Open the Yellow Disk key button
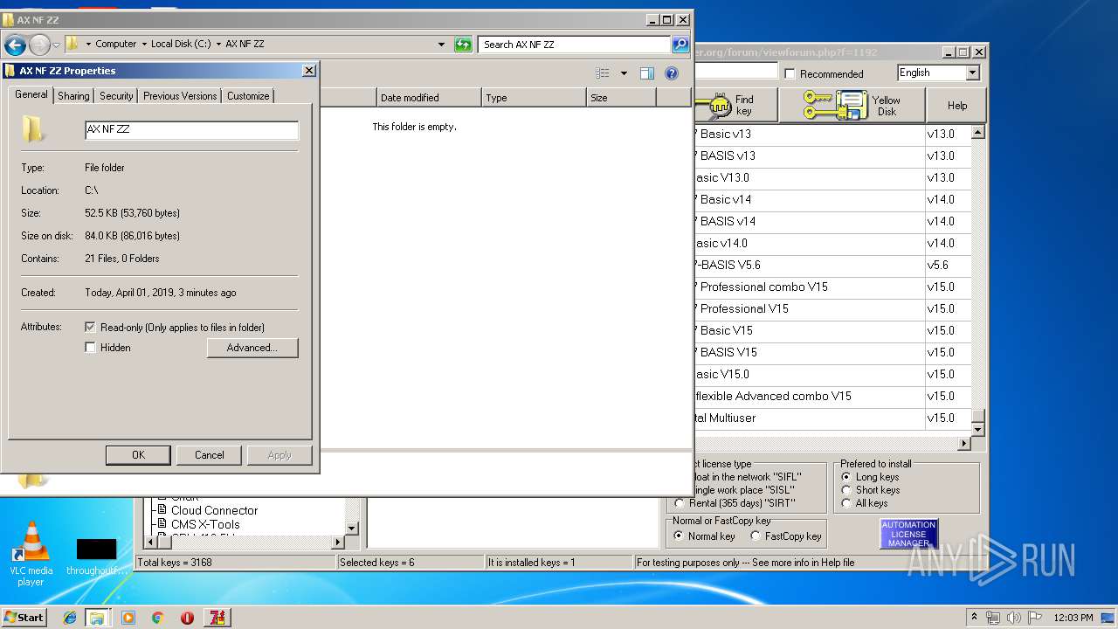The width and height of the screenshot is (1118, 629). coord(852,105)
